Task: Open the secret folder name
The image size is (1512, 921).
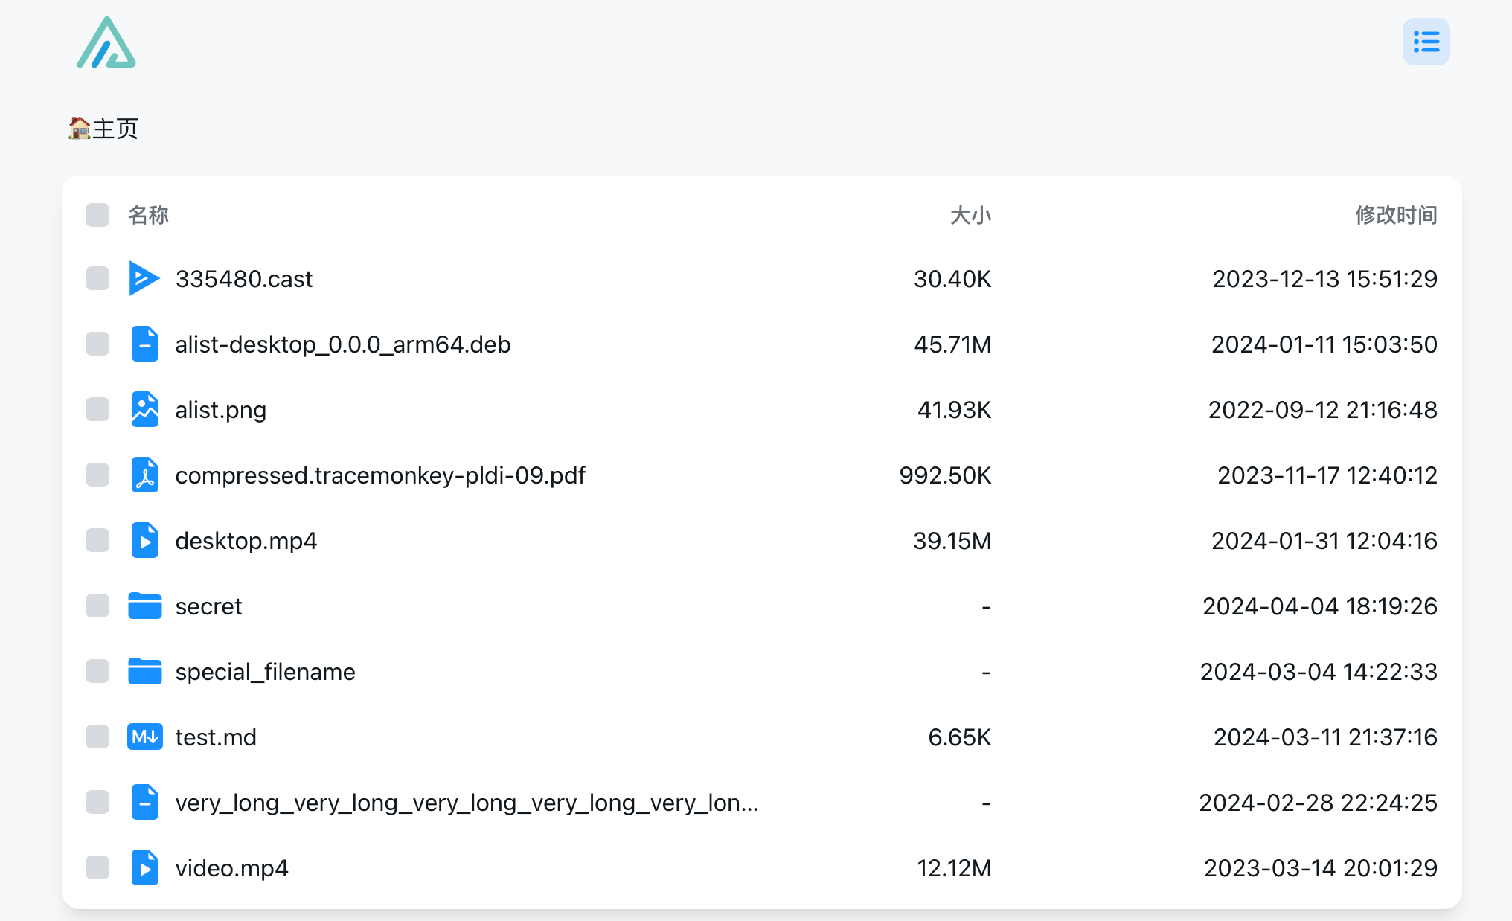Action: click(x=208, y=606)
